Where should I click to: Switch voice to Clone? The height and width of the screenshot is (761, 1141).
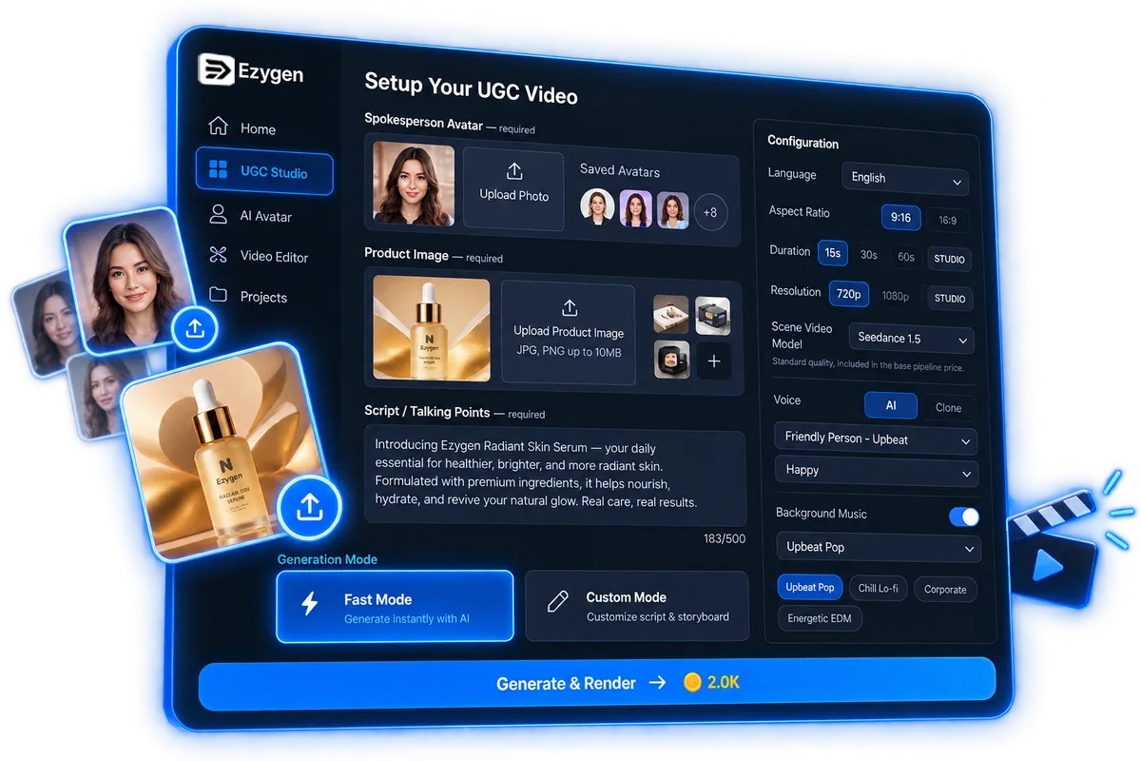point(948,407)
